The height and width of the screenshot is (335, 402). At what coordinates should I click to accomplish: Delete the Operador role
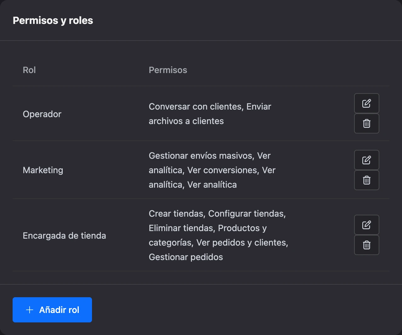pos(367,123)
